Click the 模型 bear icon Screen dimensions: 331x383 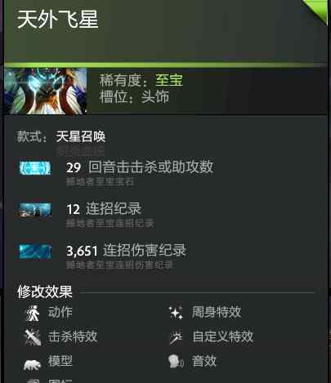[x=32, y=364]
